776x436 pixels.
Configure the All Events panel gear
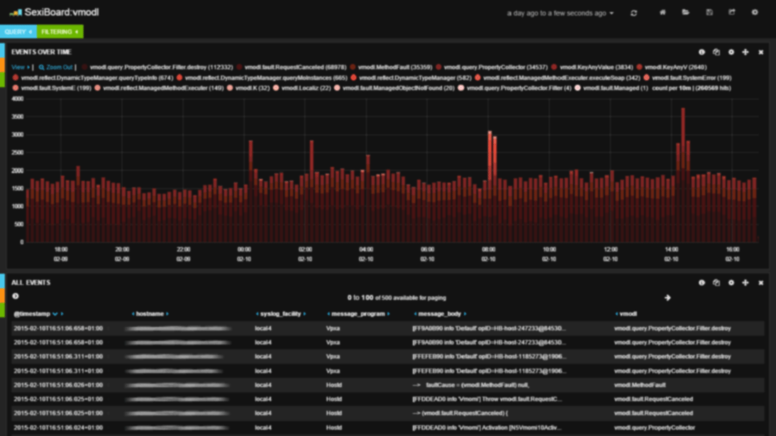click(x=731, y=282)
